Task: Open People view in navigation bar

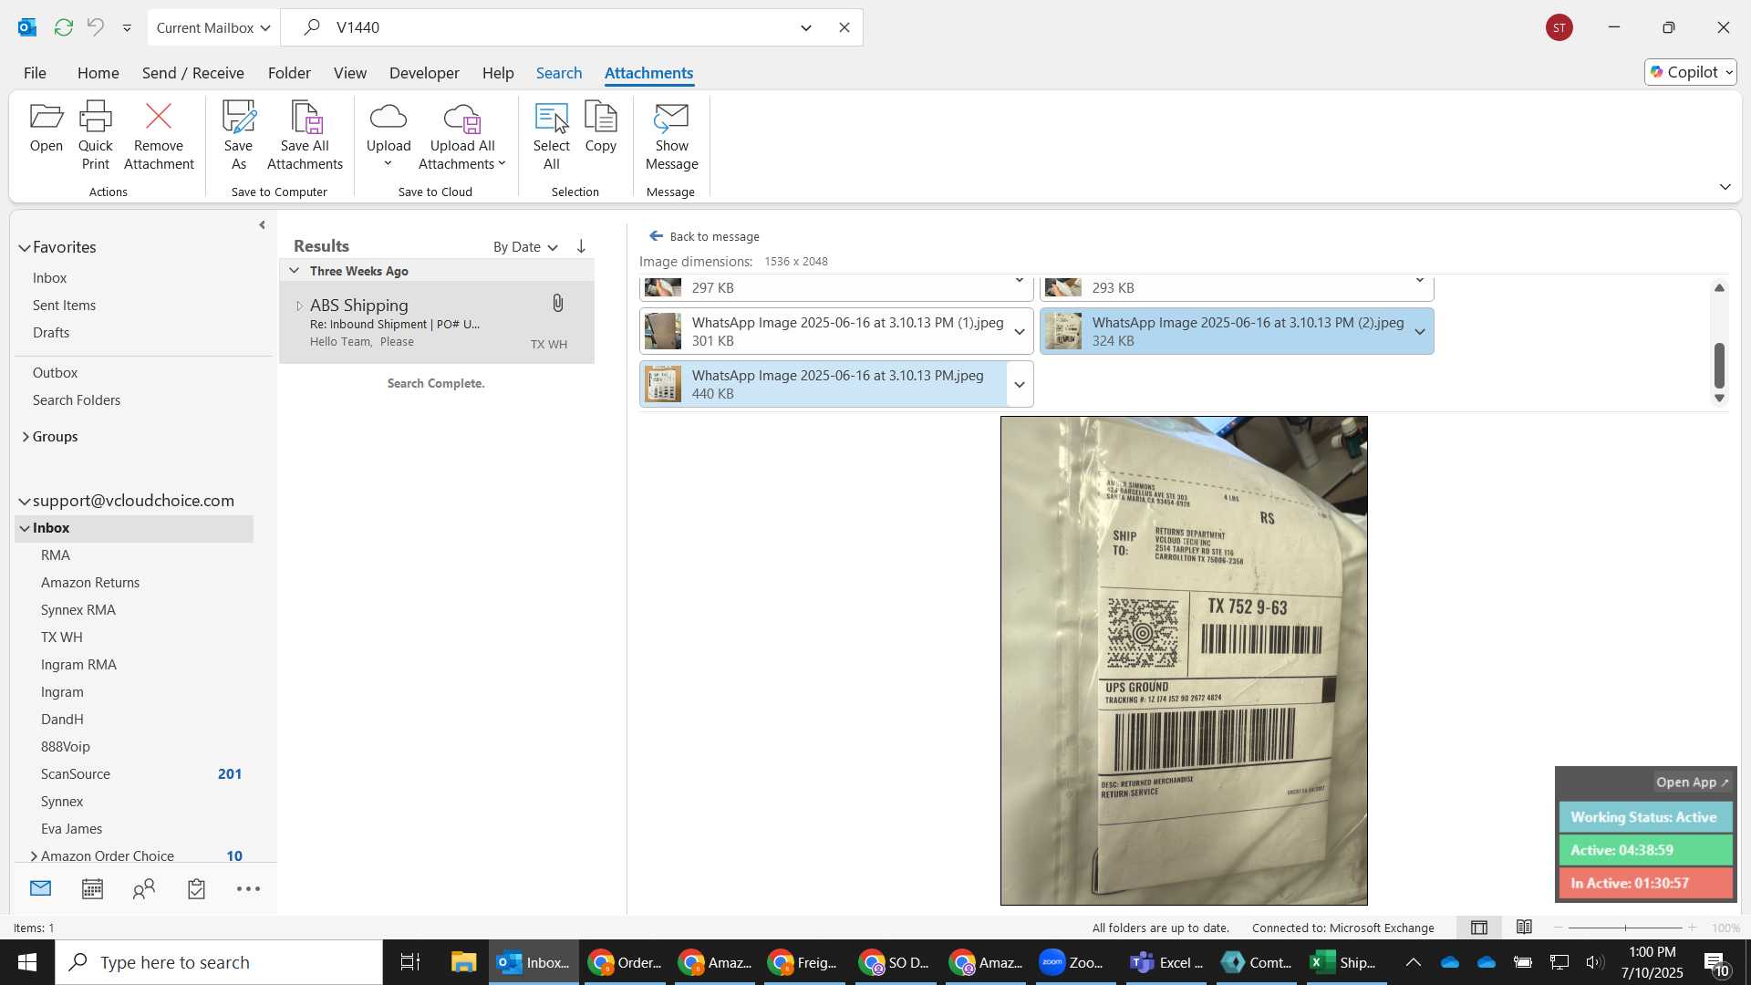Action: tap(144, 888)
